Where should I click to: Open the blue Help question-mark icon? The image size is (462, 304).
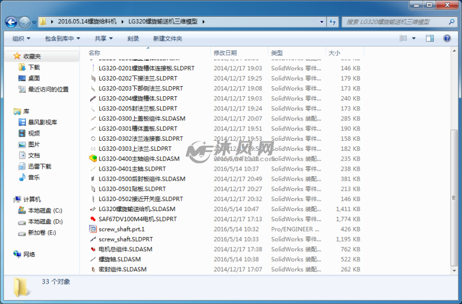click(x=447, y=38)
